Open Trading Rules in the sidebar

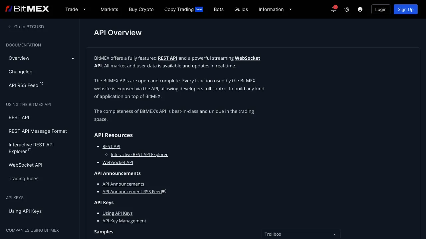coord(24,179)
